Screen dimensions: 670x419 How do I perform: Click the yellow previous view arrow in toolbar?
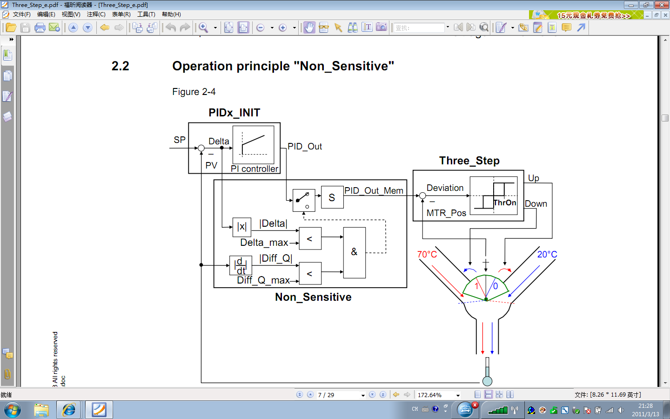[105, 27]
